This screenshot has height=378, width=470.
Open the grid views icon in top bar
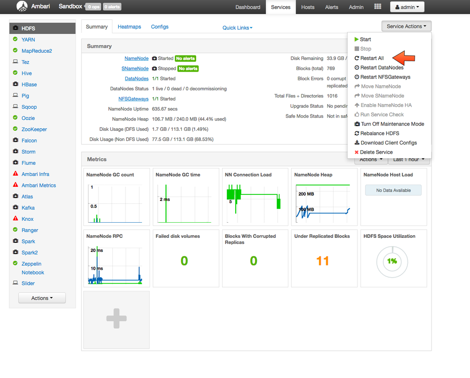coord(377,6)
